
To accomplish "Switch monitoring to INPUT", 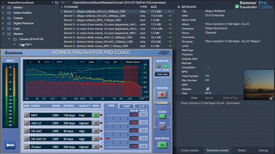I will pos(158,66).
